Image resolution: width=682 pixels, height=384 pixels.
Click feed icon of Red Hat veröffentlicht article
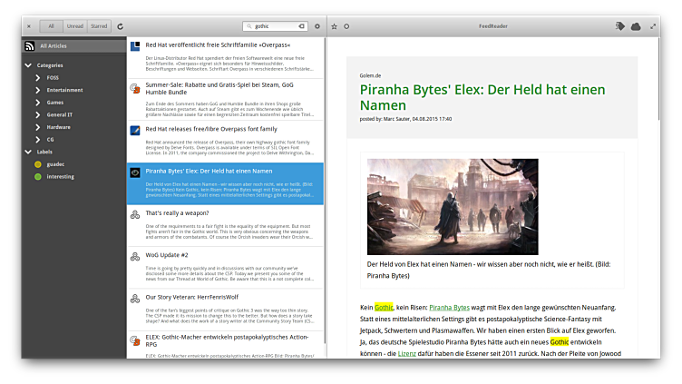(x=135, y=46)
